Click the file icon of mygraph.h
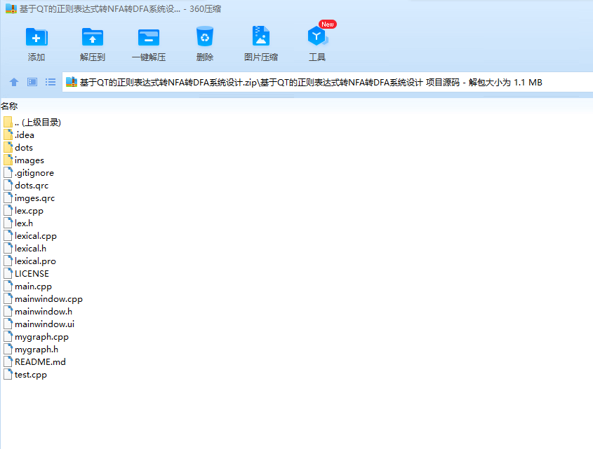593x449 pixels. point(8,350)
